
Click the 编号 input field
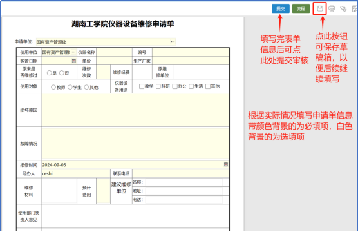191,52
